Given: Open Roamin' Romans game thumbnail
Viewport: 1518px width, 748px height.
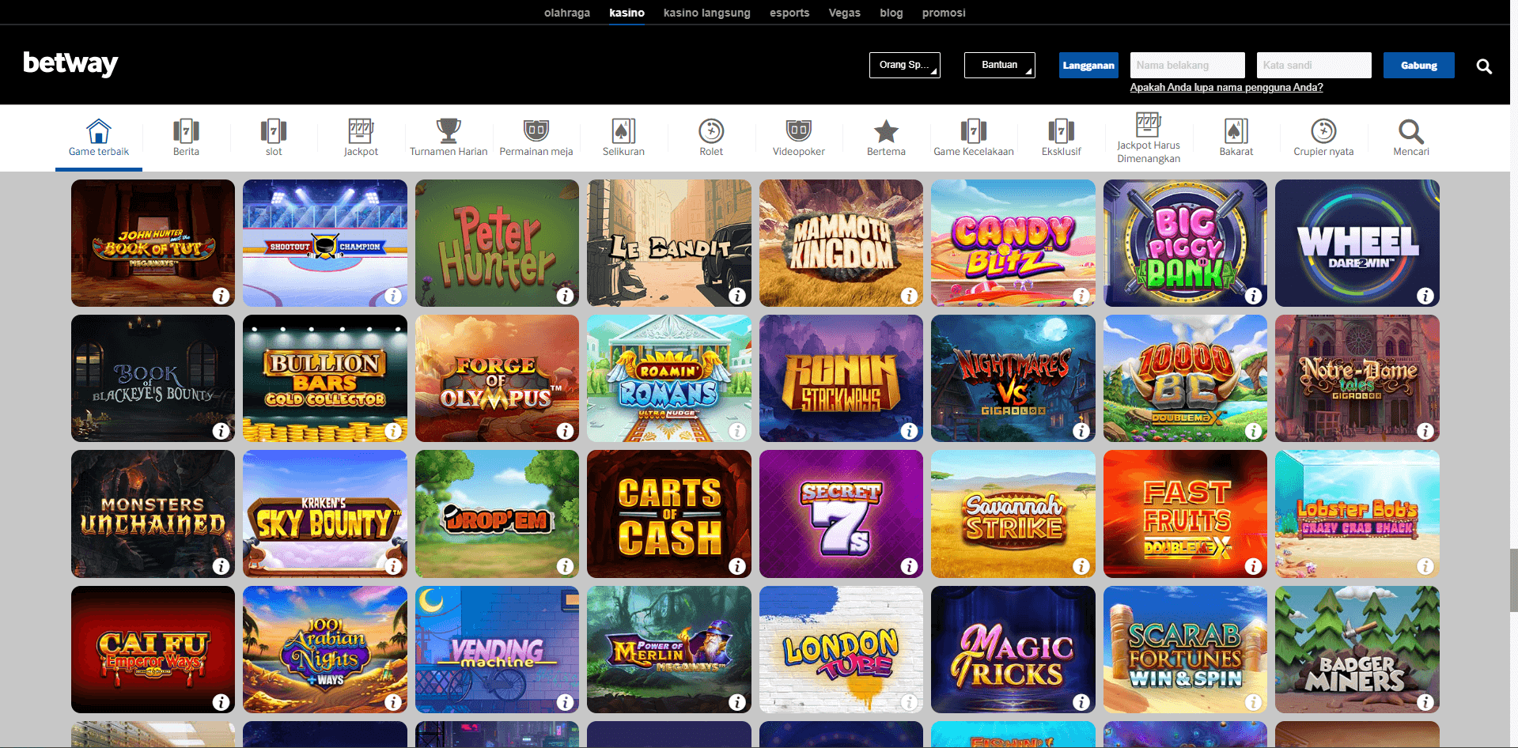Looking at the screenshot, I should (x=669, y=379).
